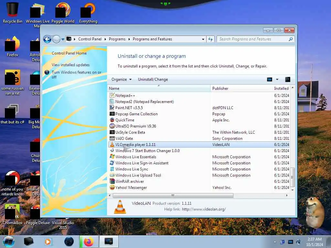Click the refresh button beside address bar

click(x=210, y=39)
